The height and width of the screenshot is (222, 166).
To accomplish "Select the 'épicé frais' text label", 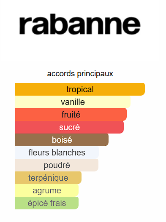I will (x=47, y=203).
